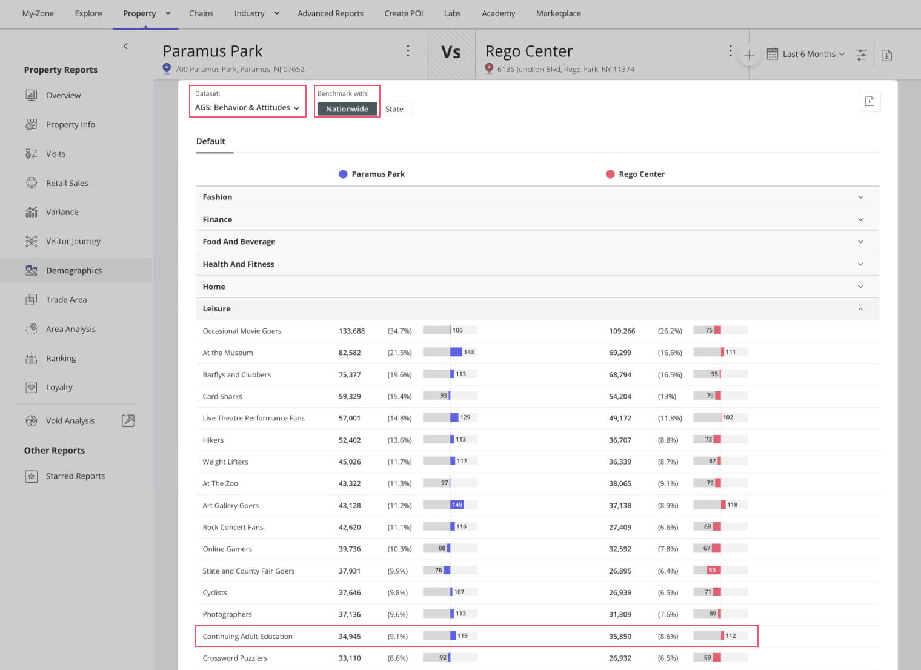Click the Demographics icon

[x=32, y=270]
